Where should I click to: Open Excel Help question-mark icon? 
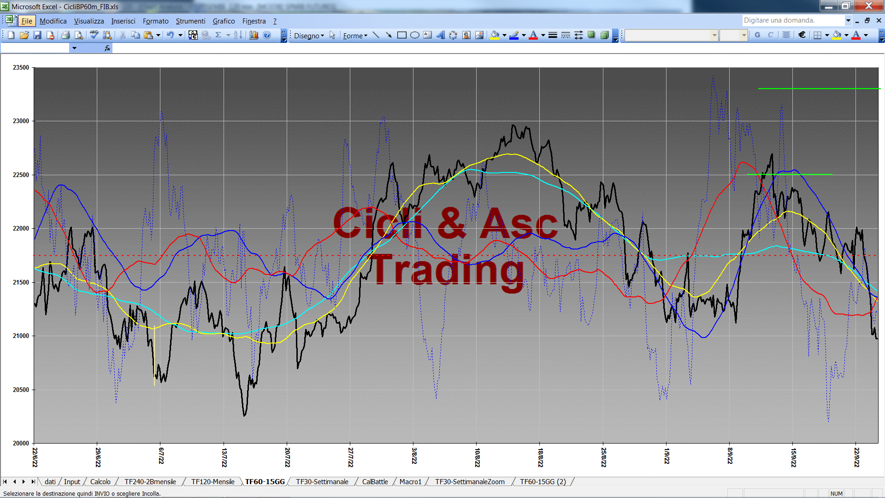tap(267, 35)
